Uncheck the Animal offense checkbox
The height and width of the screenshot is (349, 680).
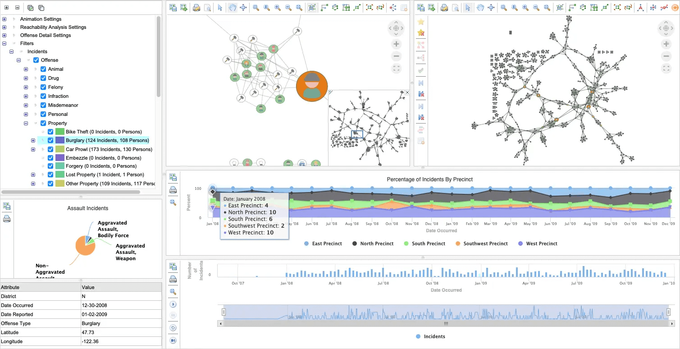click(x=43, y=69)
